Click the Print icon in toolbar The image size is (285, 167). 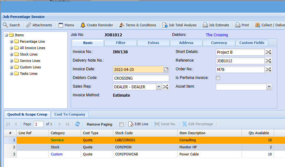tap(238, 25)
